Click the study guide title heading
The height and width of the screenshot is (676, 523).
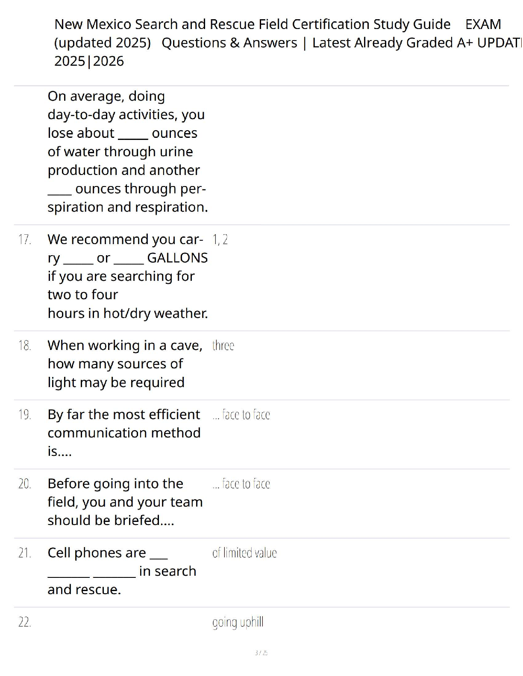(278, 43)
